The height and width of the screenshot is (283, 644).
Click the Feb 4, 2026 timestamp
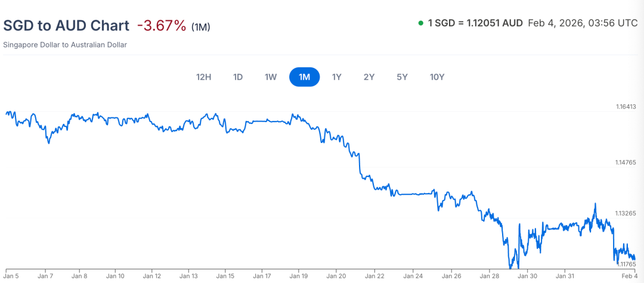pyautogui.click(x=582, y=23)
